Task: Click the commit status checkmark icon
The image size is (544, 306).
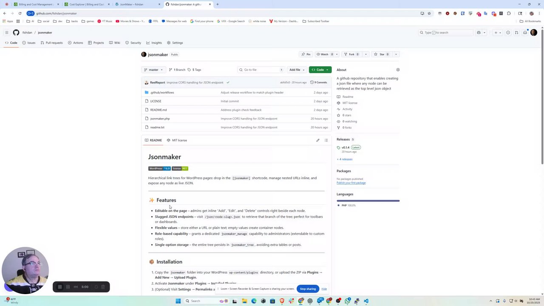Action: click(228, 82)
